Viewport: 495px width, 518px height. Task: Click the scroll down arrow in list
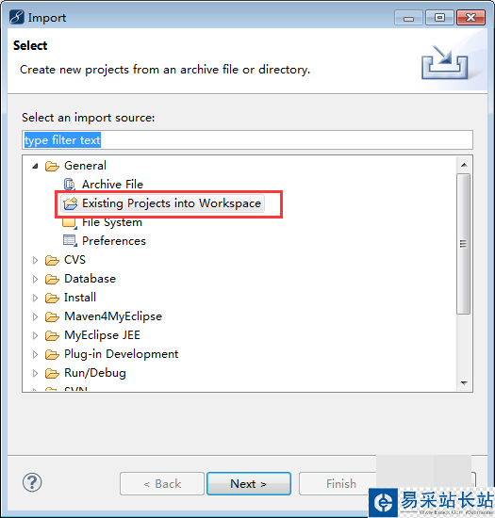(x=464, y=383)
